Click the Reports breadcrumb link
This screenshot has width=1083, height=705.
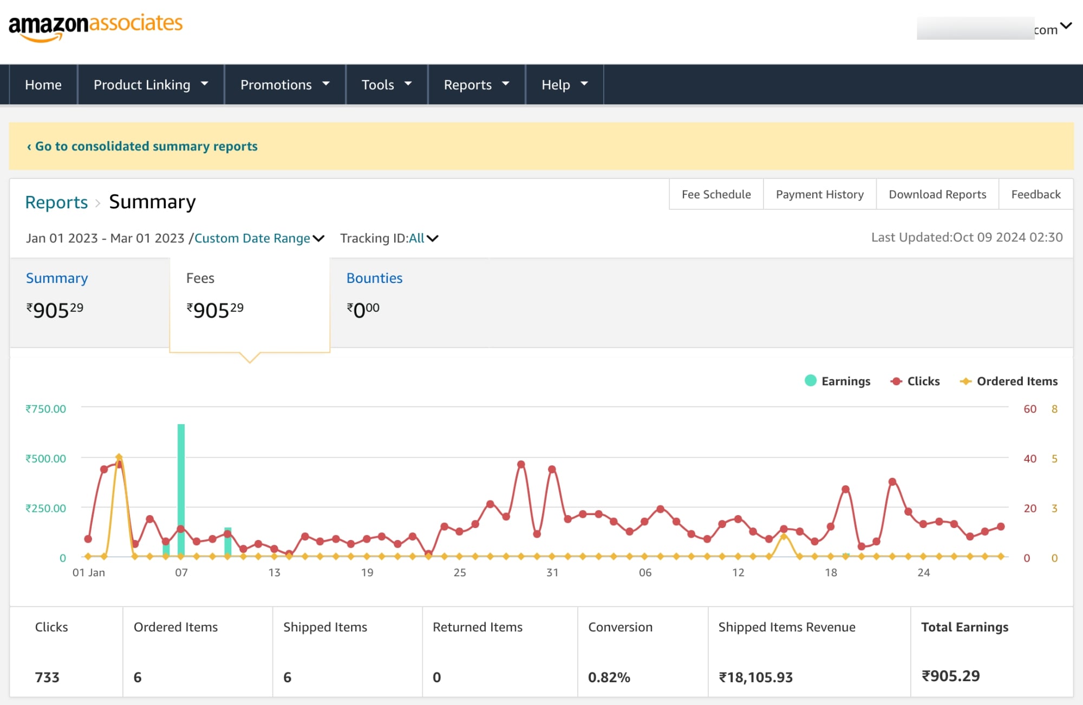pos(56,202)
